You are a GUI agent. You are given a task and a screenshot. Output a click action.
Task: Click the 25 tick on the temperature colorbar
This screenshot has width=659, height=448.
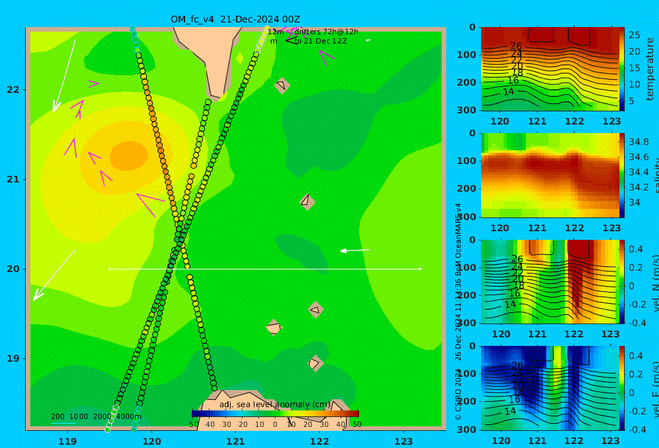click(634, 35)
